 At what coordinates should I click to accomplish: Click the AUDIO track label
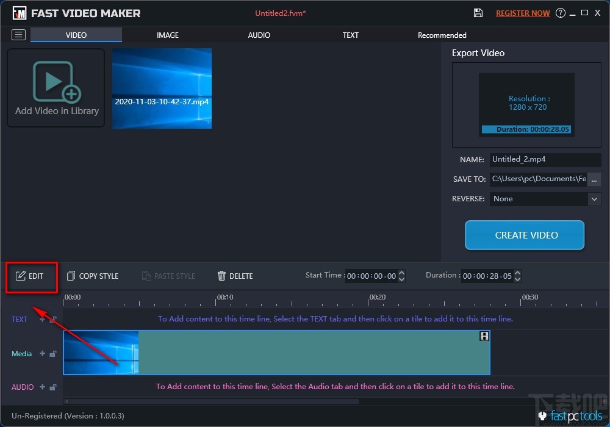pos(23,387)
